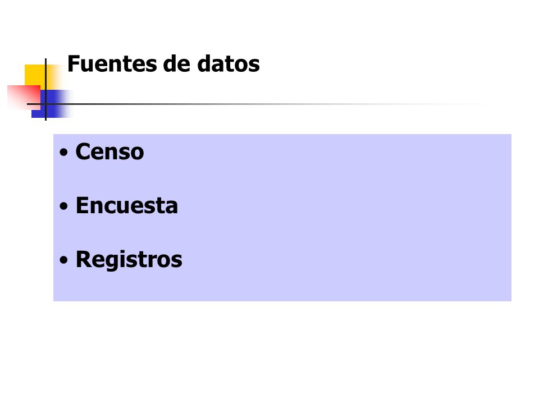539x404 pixels.
Task: Select the Censo bullet text
Action: (109, 151)
